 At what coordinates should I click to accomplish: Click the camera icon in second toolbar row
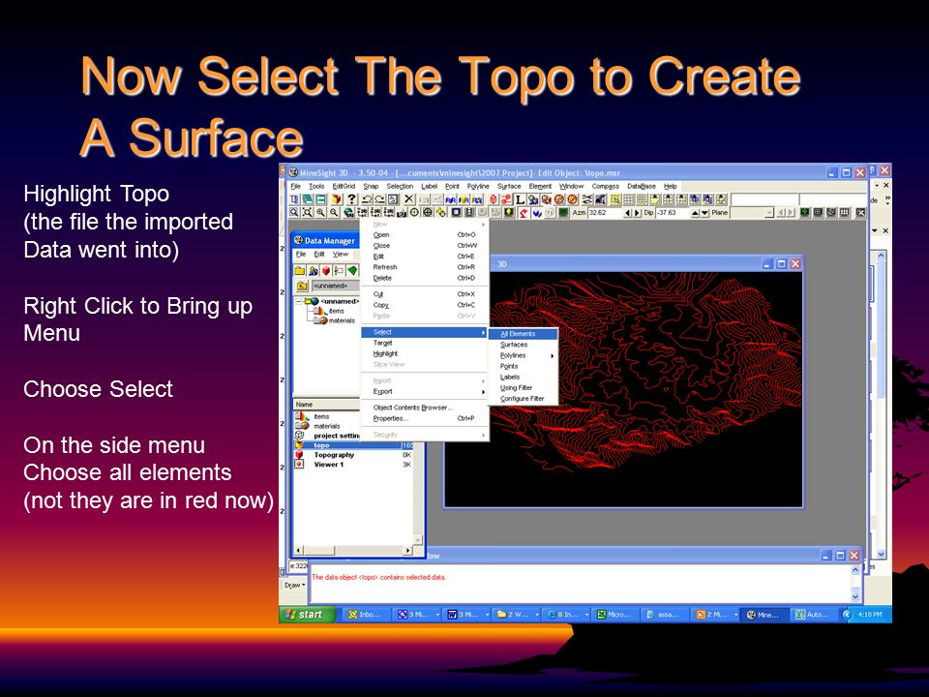tap(402, 212)
